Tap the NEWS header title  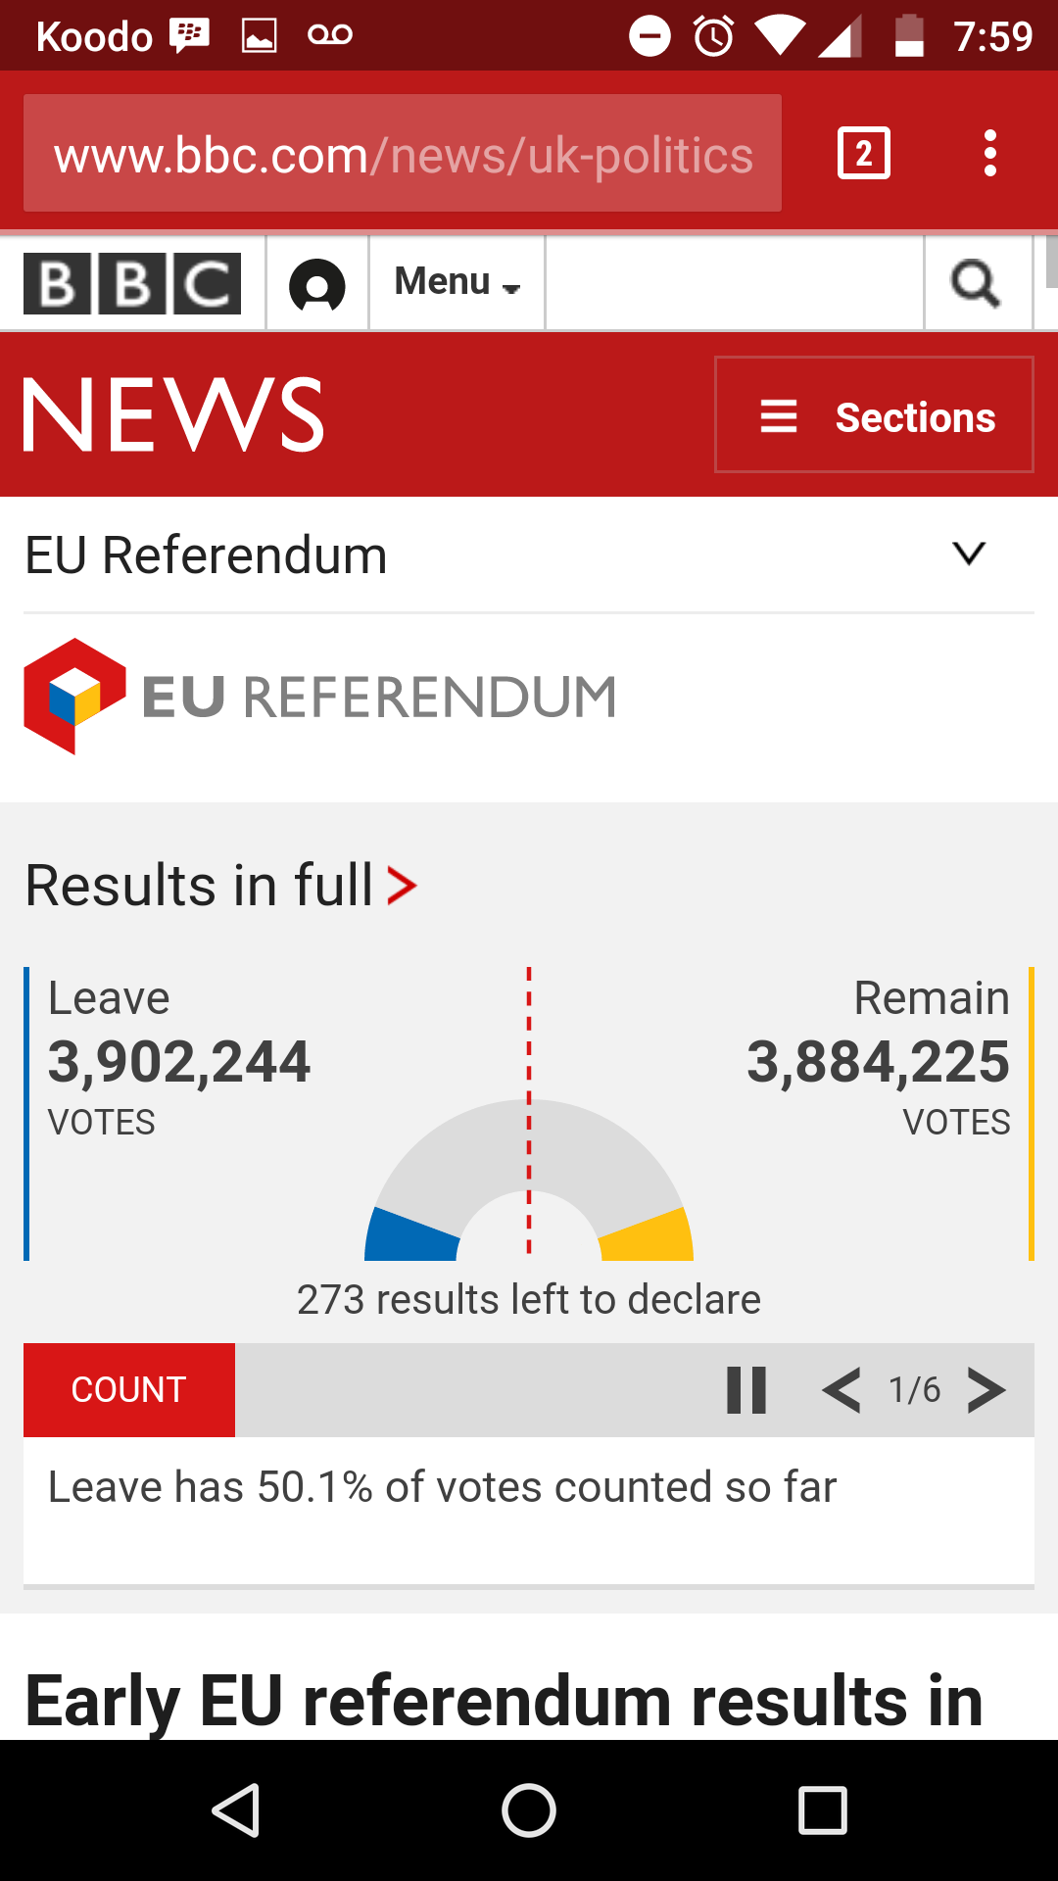173,415
